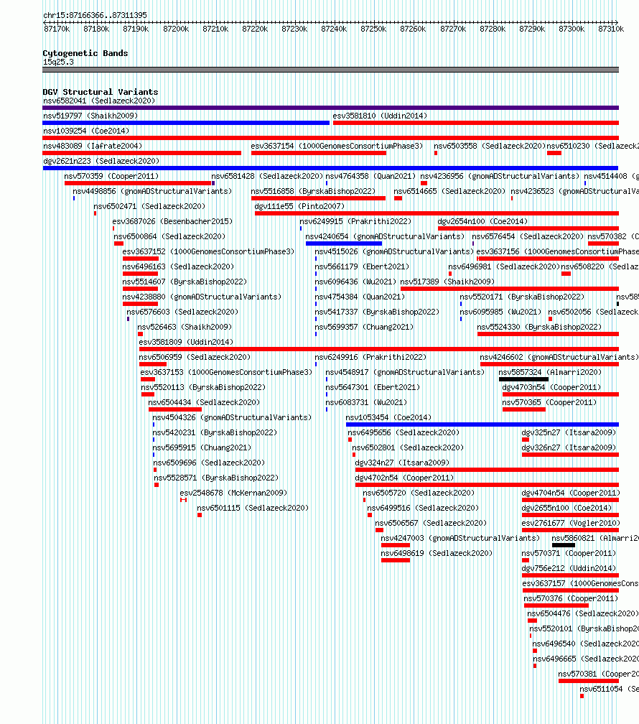Screen dimensions: 639x724
Task: Open dgv2654n100 (Coe2014) label
Action: point(482,222)
